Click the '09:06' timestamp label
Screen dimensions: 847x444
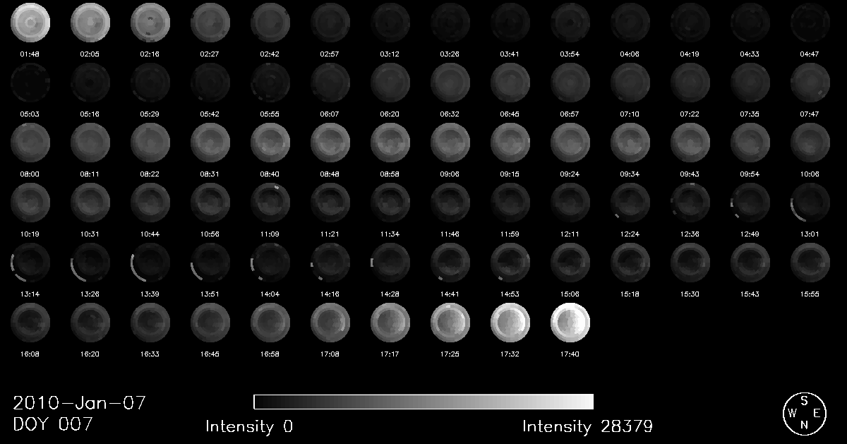click(450, 174)
